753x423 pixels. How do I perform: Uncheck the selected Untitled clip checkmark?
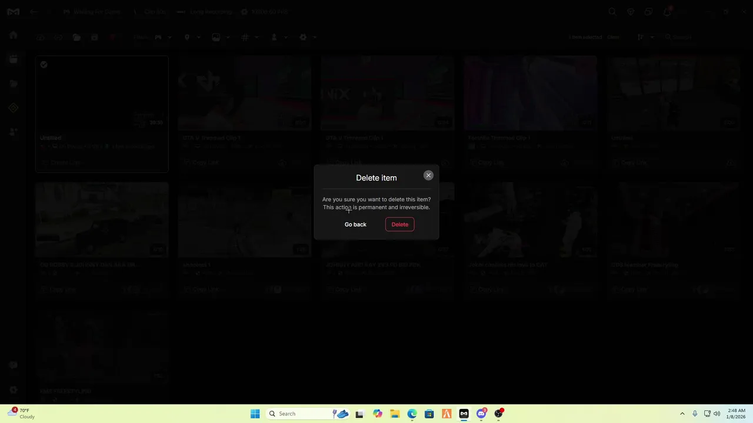[44, 65]
